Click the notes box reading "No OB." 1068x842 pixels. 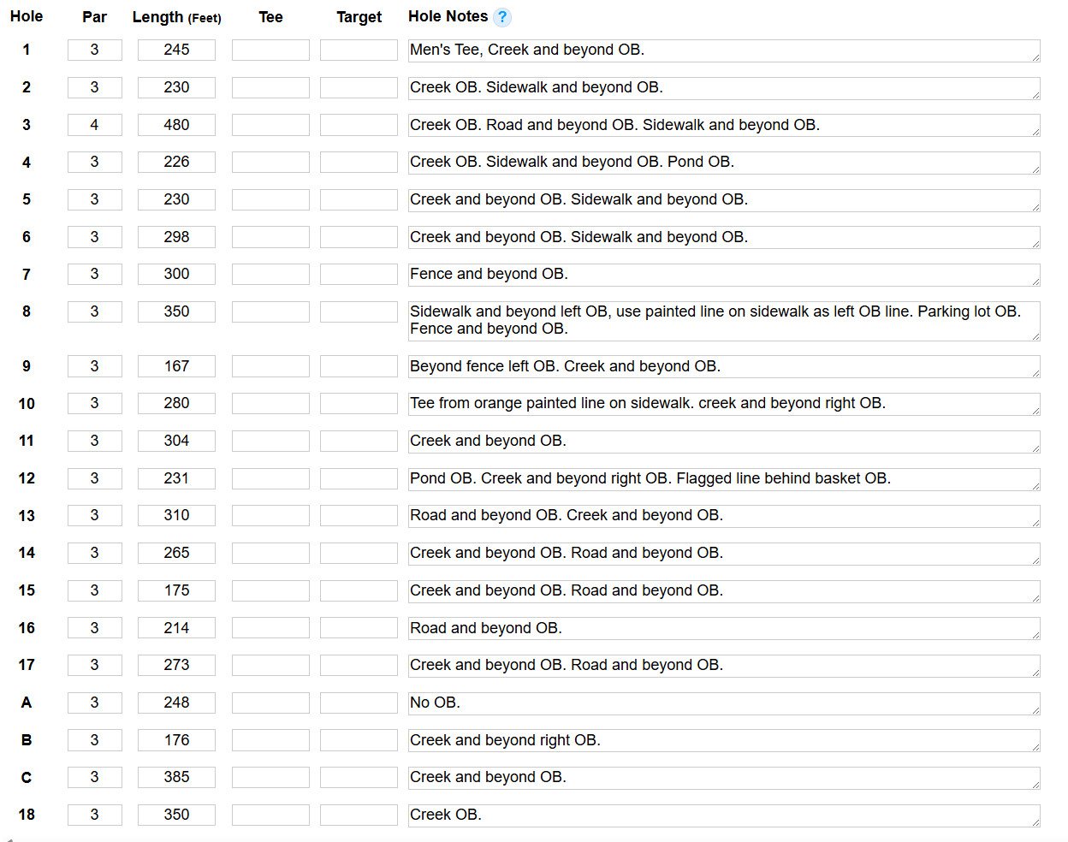(723, 703)
